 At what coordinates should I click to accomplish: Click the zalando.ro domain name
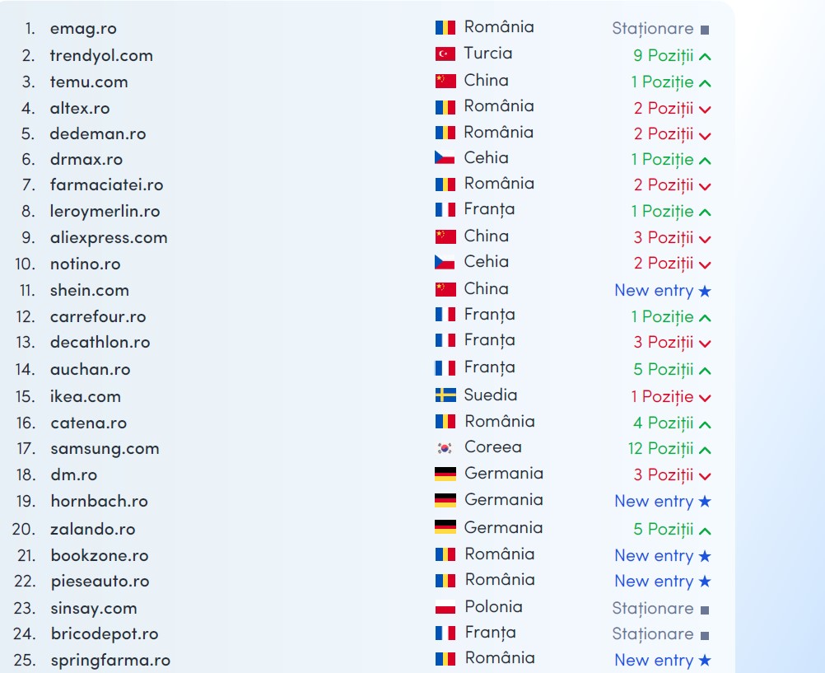(x=93, y=529)
